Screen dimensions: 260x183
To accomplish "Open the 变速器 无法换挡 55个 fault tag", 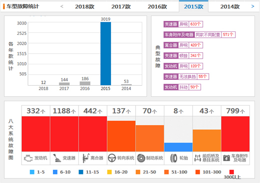I will (186, 77).
